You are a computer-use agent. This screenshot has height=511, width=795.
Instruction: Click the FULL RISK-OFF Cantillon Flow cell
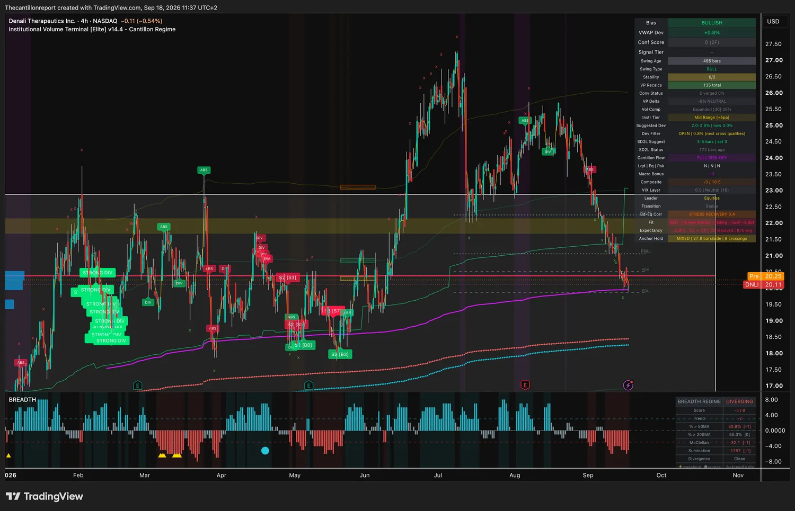tap(712, 158)
